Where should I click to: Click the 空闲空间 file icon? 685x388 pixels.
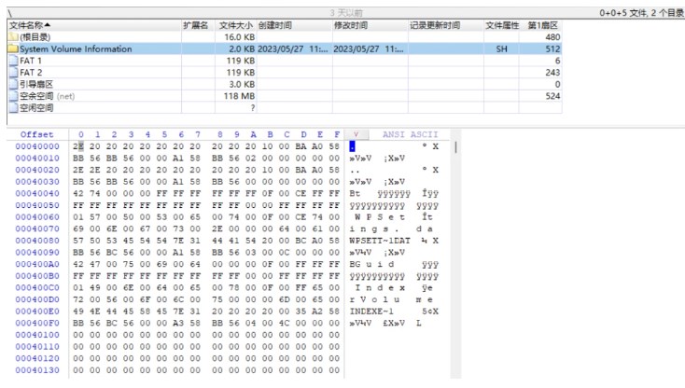pos(14,108)
